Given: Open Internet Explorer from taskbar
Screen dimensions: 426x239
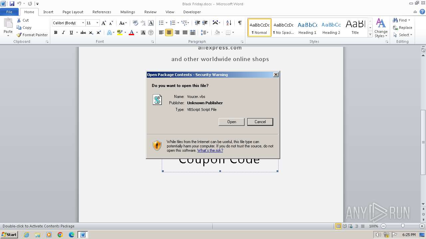Looking at the screenshot, I should (x=26, y=235).
